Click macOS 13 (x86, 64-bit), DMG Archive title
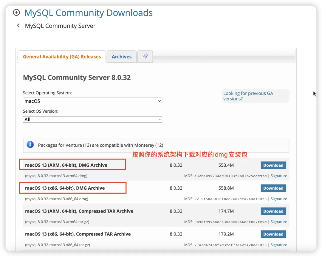This screenshot has height=257, width=322. click(65, 188)
